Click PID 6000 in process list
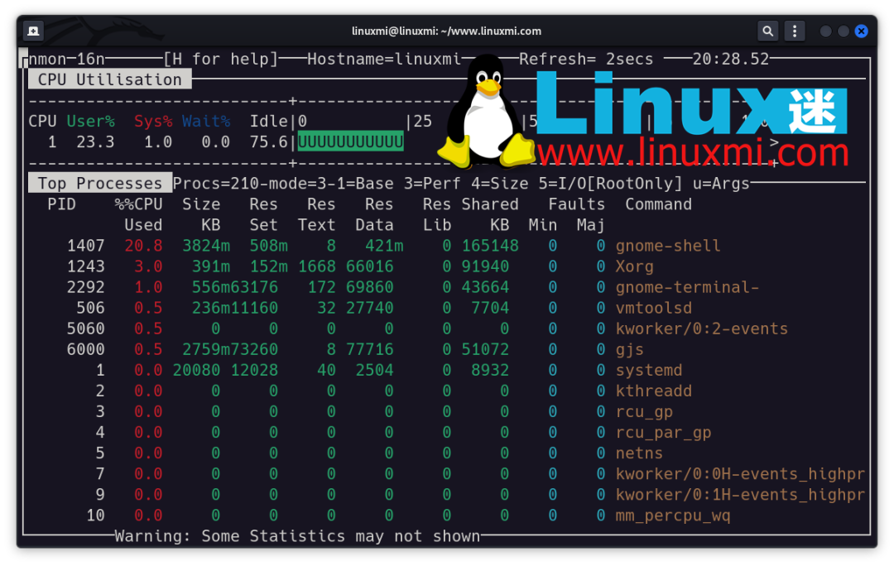The height and width of the screenshot is (566, 894). (x=85, y=349)
